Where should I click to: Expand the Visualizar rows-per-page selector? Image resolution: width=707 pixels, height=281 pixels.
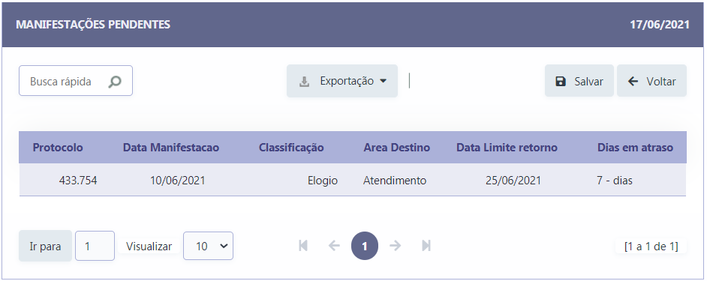[209, 246]
